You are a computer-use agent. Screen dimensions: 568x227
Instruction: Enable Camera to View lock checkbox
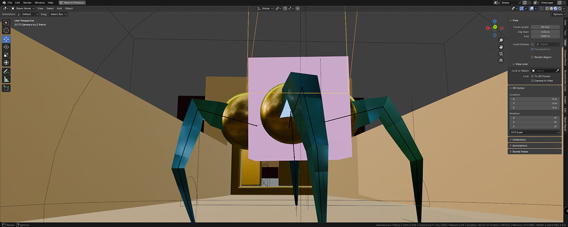tap(532, 81)
